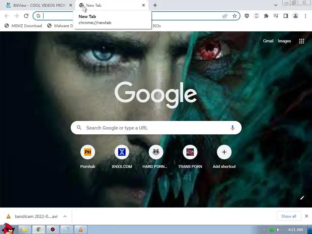Customize this page pencil icon
The height and width of the screenshot is (234, 312).
pos(302,197)
